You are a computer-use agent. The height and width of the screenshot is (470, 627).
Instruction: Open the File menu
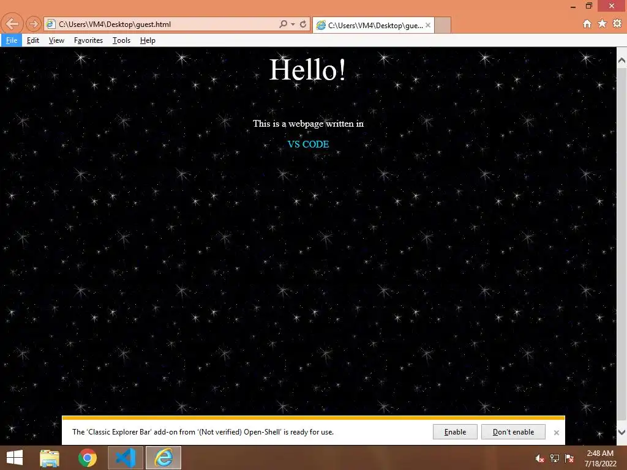[x=12, y=40]
